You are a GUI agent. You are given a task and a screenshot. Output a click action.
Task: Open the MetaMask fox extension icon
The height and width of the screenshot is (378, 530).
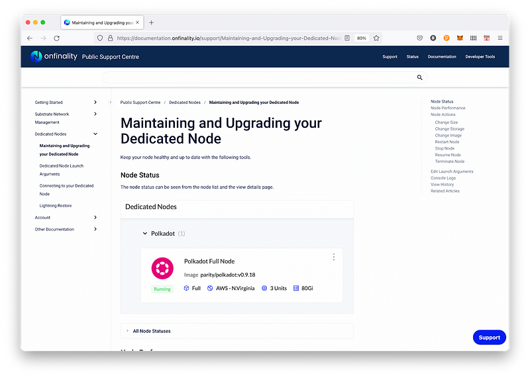pos(460,38)
